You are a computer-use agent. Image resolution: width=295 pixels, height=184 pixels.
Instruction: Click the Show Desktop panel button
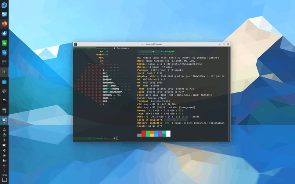tap(4, 180)
